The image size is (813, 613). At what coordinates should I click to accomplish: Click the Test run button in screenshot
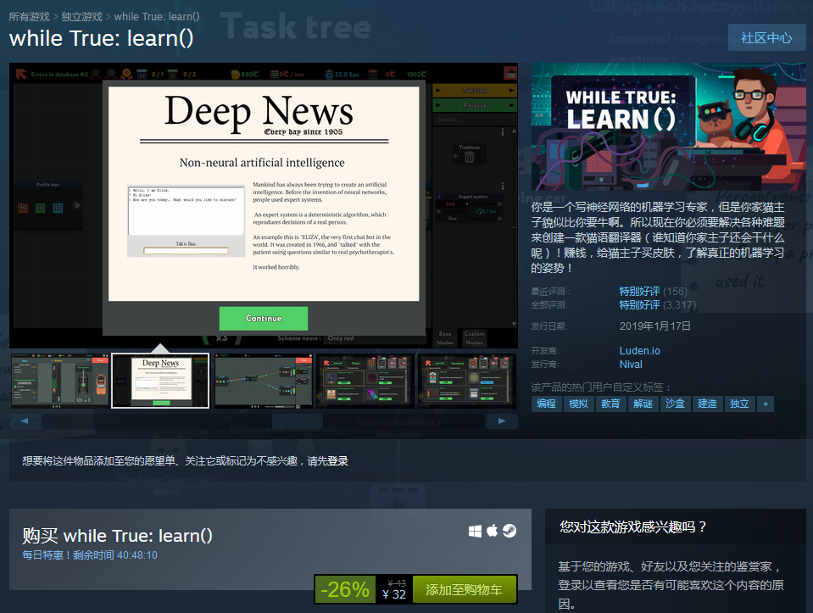(475, 90)
